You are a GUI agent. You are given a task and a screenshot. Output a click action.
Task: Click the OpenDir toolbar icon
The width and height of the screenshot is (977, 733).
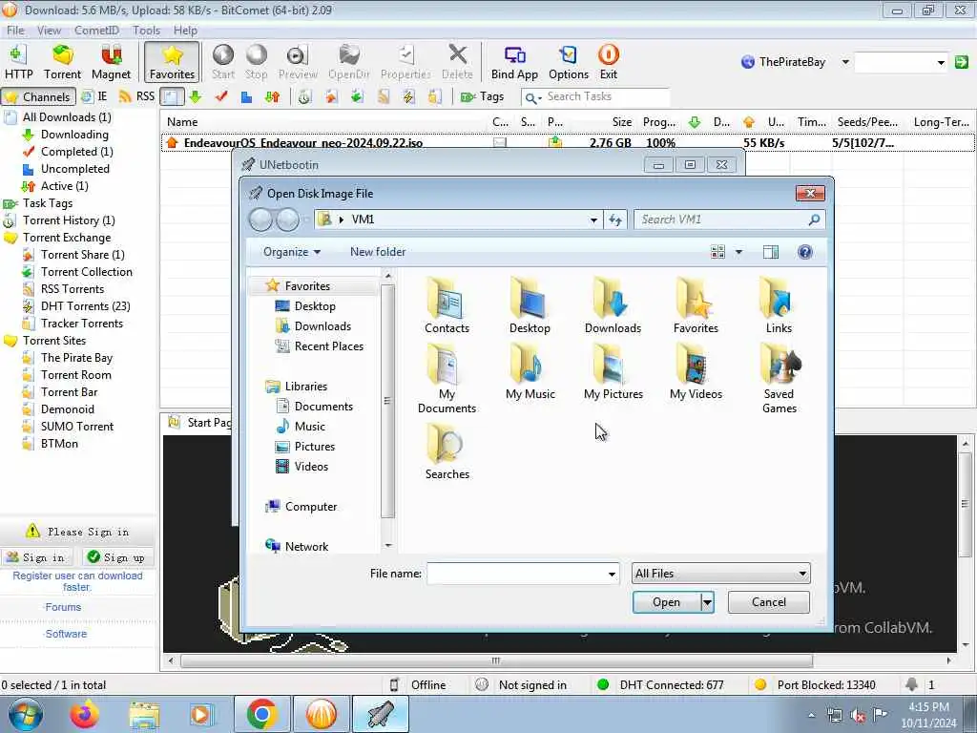349,62
